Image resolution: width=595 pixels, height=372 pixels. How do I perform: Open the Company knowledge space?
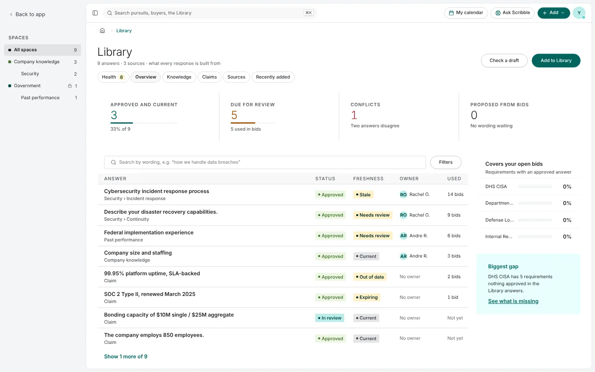point(43,62)
